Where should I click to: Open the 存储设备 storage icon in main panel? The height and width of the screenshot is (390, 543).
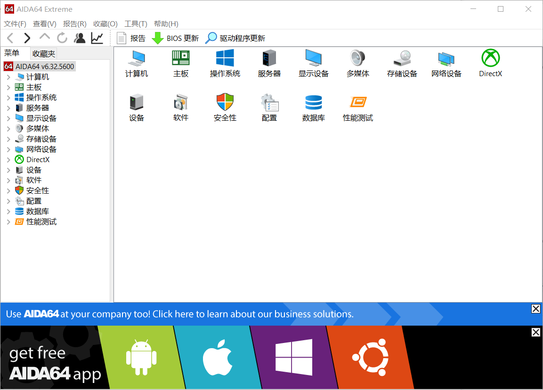coord(402,63)
